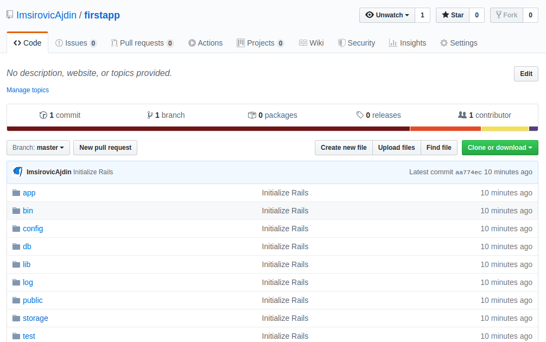Open the test folder
The height and width of the screenshot is (342, 546).
(29, 336)
